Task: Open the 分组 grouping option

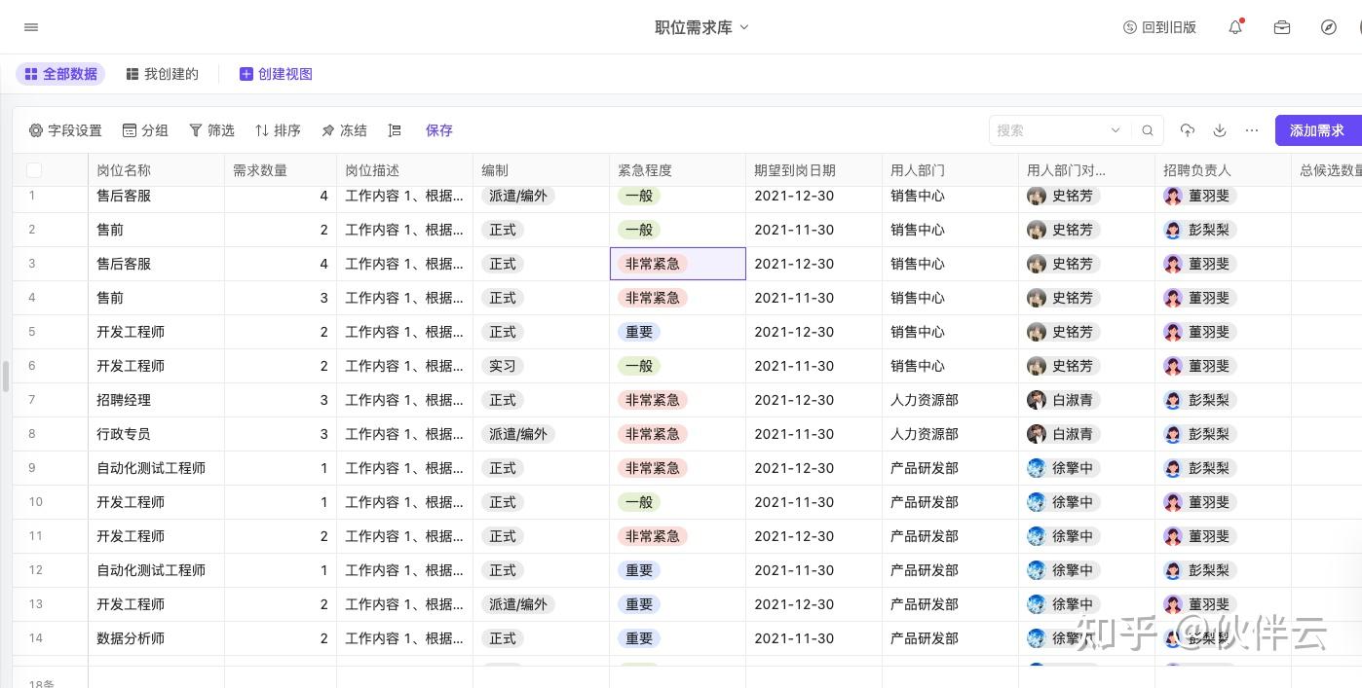Action: click(145, 130)
